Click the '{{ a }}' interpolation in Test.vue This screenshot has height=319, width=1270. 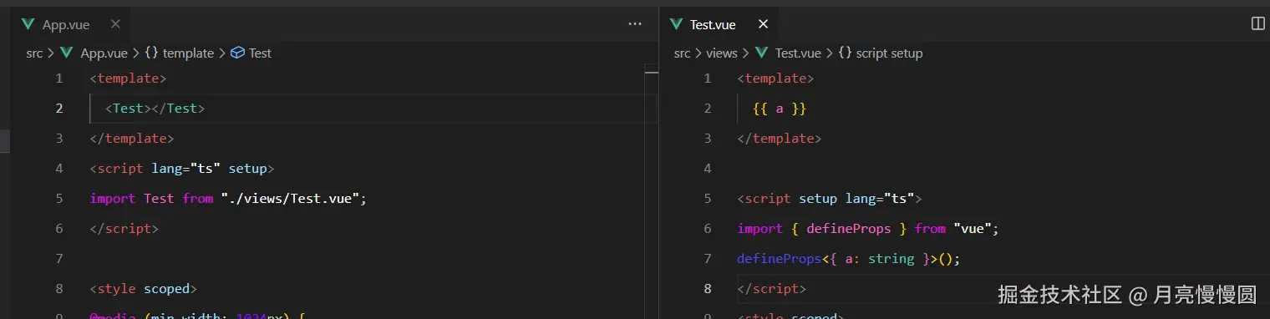tap(780, 108)
